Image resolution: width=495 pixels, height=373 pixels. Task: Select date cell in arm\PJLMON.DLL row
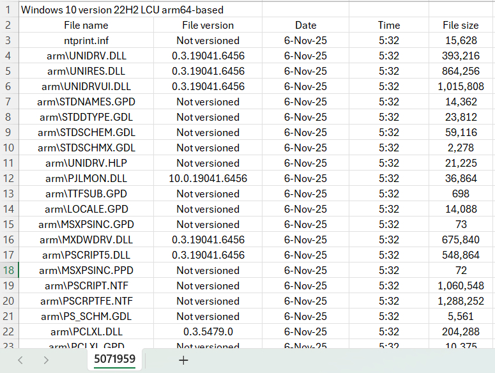point(305,178)
